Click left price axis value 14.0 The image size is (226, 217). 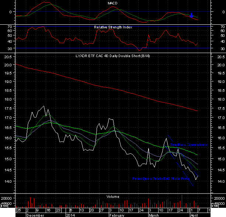pos(8,181)
